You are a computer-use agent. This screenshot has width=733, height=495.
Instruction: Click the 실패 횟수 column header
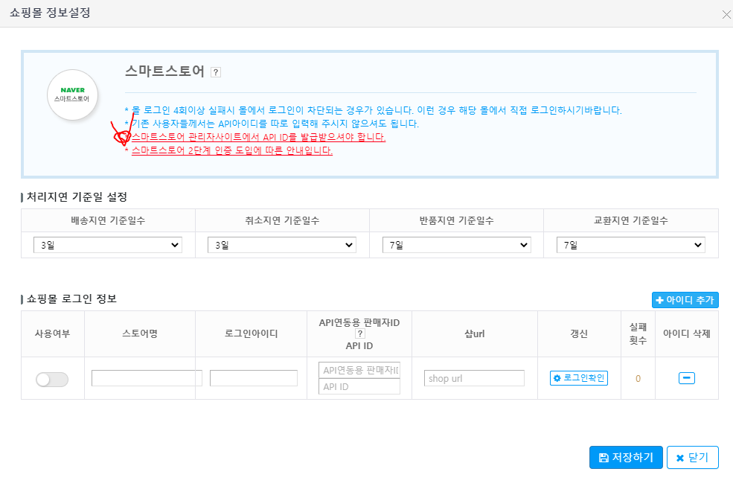coord(638,333)
